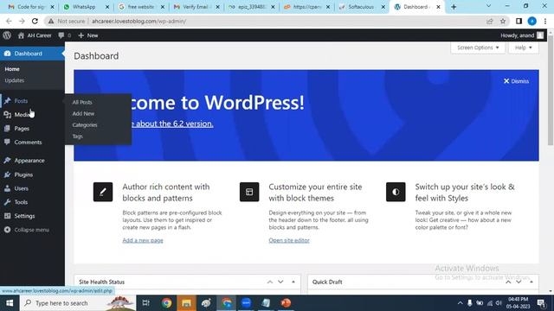Bookmark this page with the star icon
The height and width of the screenshot is (311, 554).
pyautogui.click(x=503, y=21)
